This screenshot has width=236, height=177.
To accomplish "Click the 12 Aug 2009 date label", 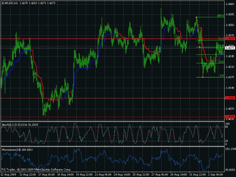I will (x=8, y=175).
